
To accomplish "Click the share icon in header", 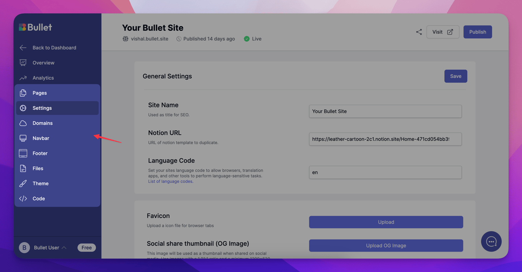I will (419, 32).
